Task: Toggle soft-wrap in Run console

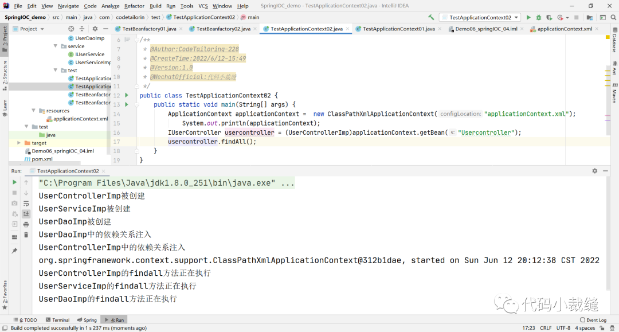Action: click(x=26, y=204)
